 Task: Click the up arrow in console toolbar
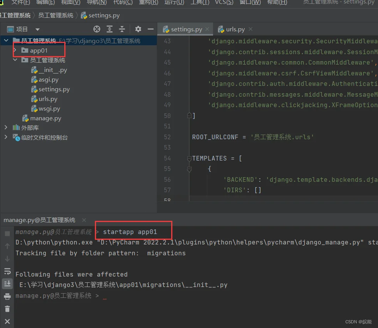point(7,246)
